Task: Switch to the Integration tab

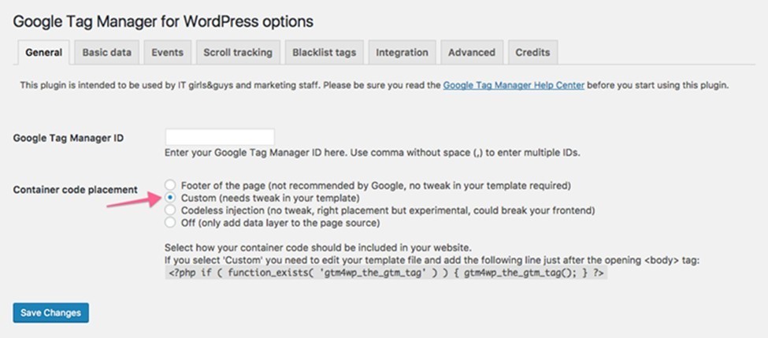Action: pos(403,53)
